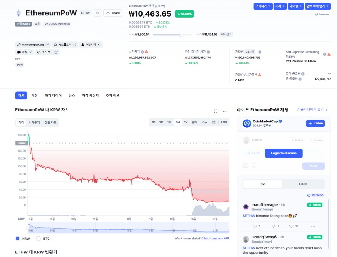
Task: Click the chart range selector left handle
Action: [28, 227]
